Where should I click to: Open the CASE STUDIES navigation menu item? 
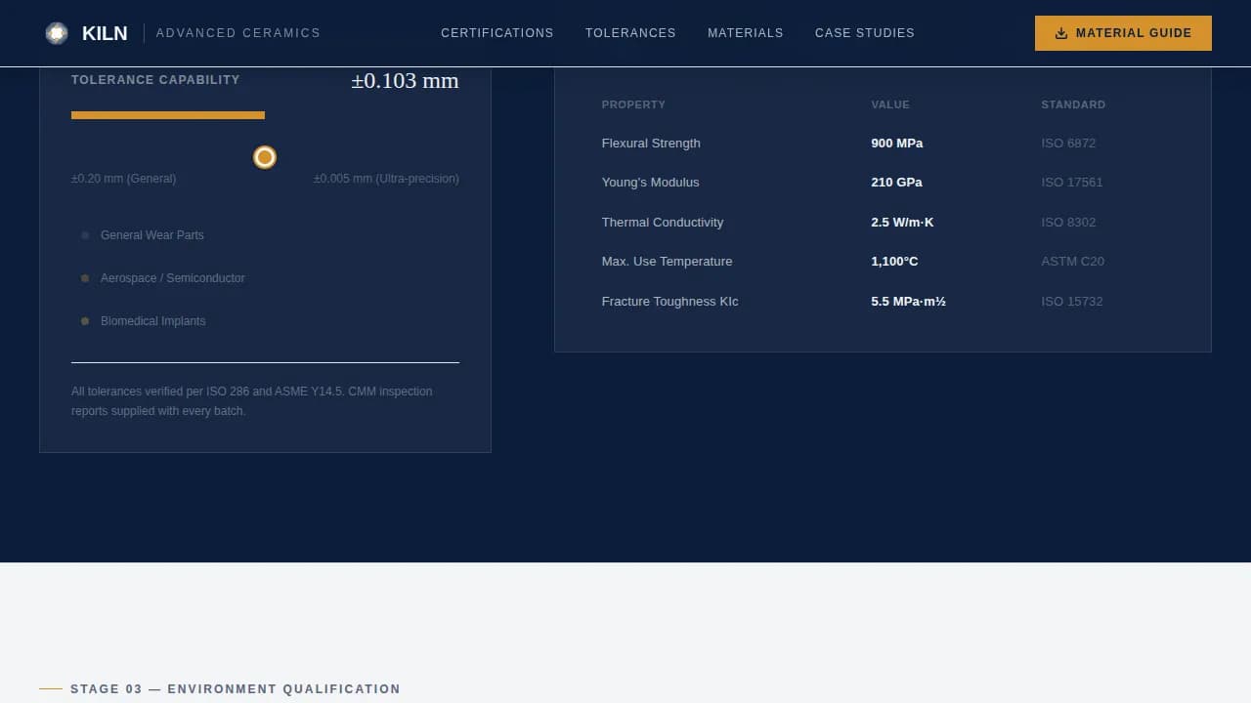click(864, 32)
